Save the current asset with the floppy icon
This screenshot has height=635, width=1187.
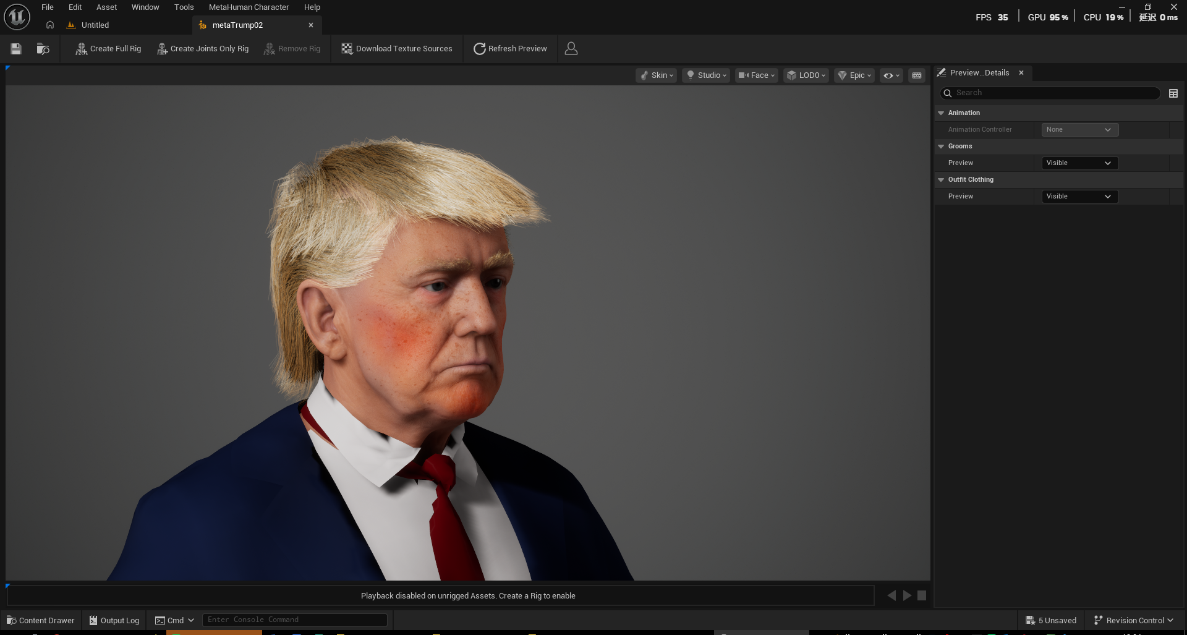tap(16, 49)
